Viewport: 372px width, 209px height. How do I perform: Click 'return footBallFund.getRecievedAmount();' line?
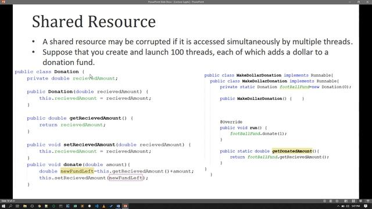(279, 157)
